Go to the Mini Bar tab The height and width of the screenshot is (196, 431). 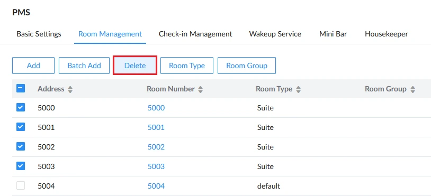333,34
